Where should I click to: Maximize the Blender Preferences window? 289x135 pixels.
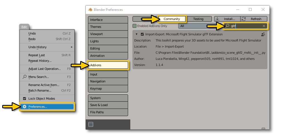[x=250, y=9]
